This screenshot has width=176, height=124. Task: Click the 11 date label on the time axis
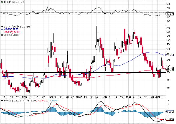[x=5, y=97]
